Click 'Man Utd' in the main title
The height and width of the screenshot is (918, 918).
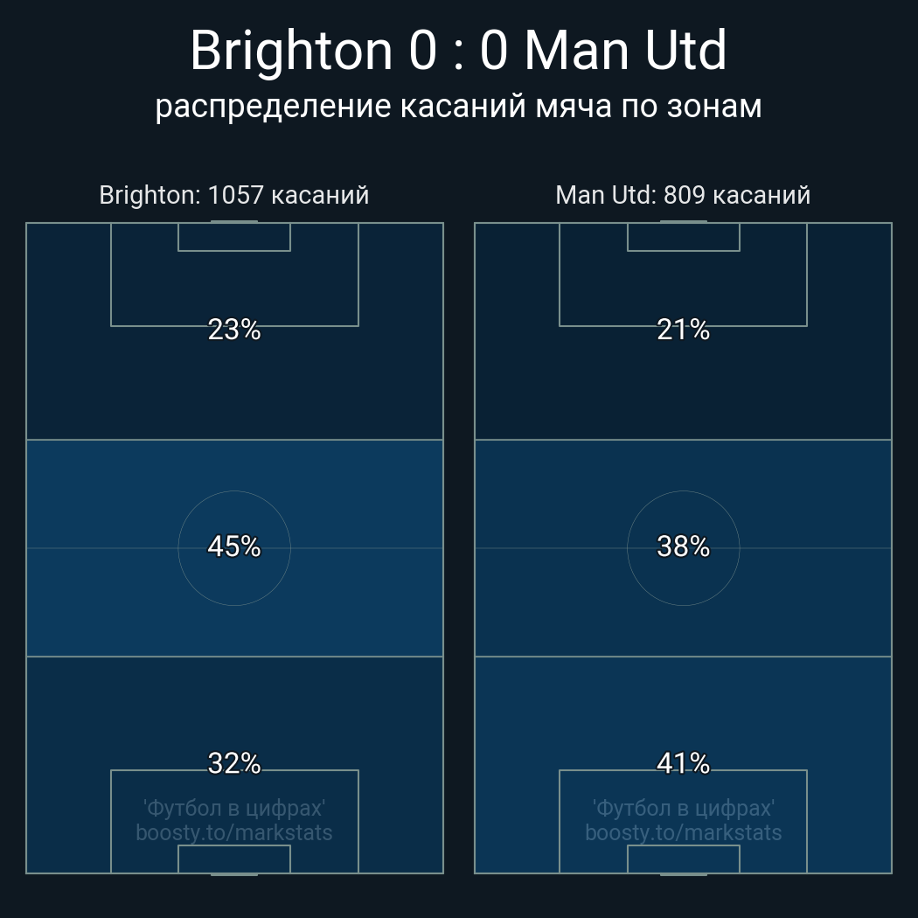tap(625, 51)
